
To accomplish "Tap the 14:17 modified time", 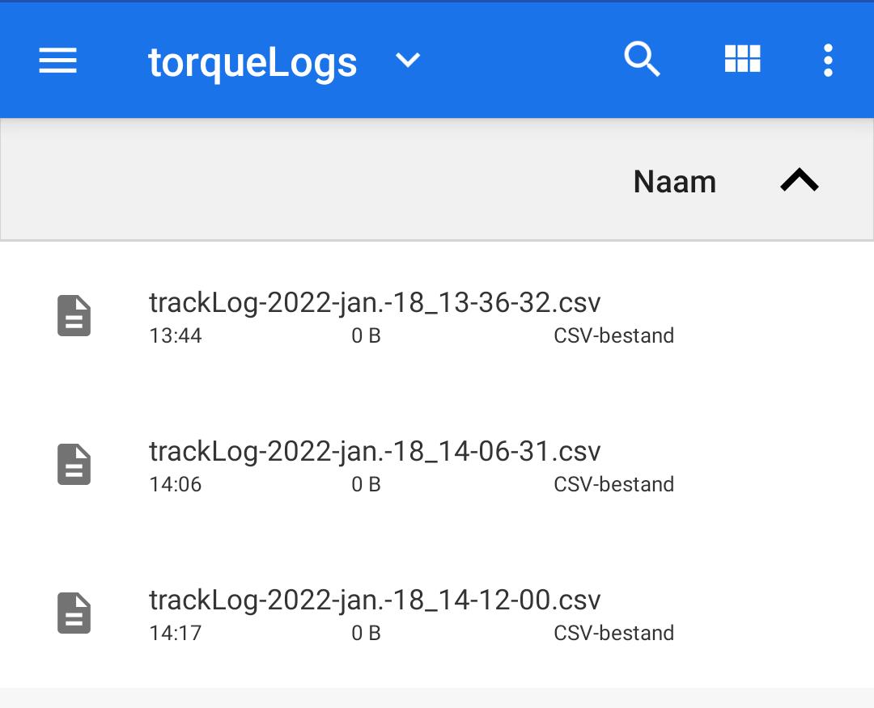I will [175, 634].
